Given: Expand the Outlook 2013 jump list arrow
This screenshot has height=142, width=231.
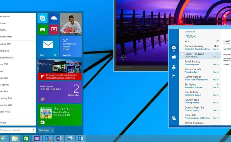Looking at the screenshot, I should 33,44.
